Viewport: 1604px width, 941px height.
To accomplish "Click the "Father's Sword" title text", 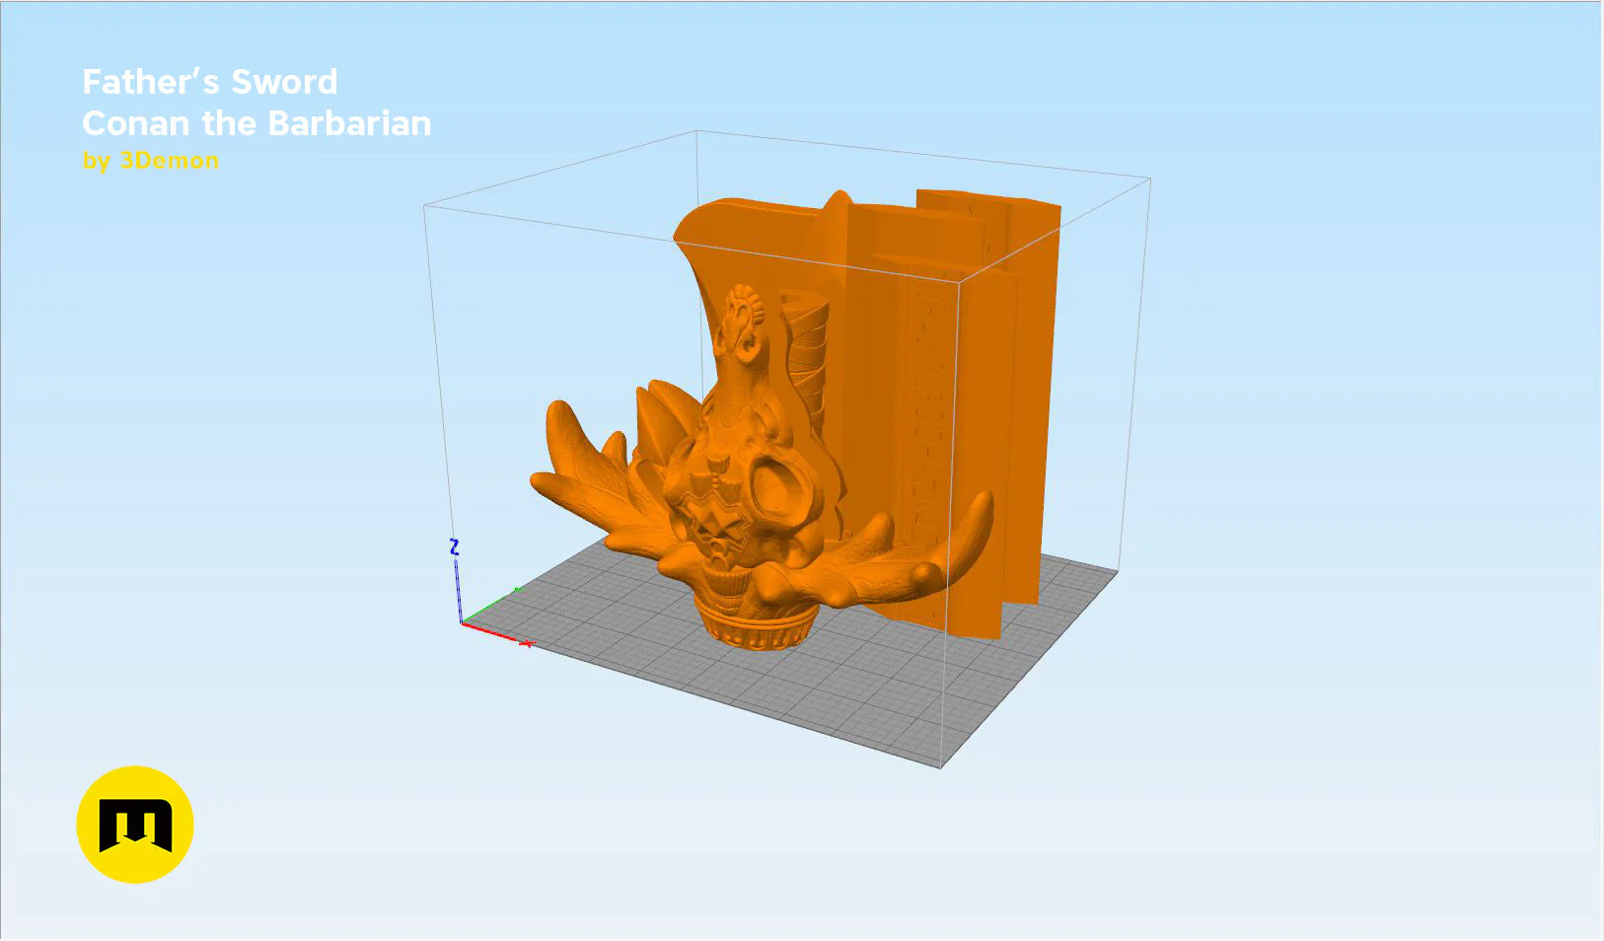I will pos(210,82).
